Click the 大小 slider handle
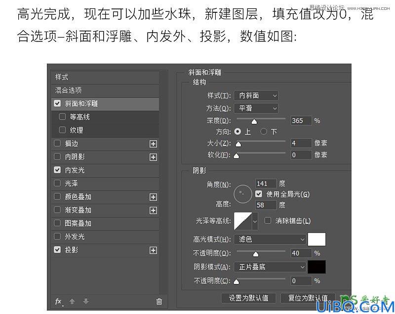 coord(238,144)
